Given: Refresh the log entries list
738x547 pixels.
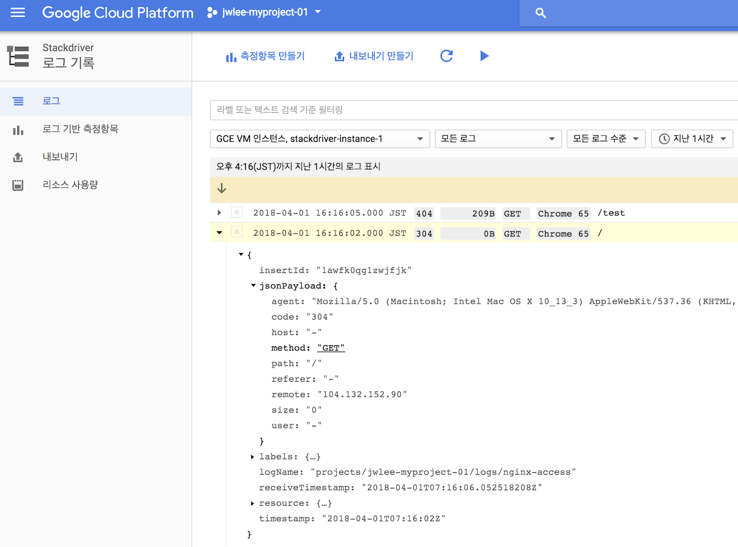Looking at the screenshot, I should 446,56.
